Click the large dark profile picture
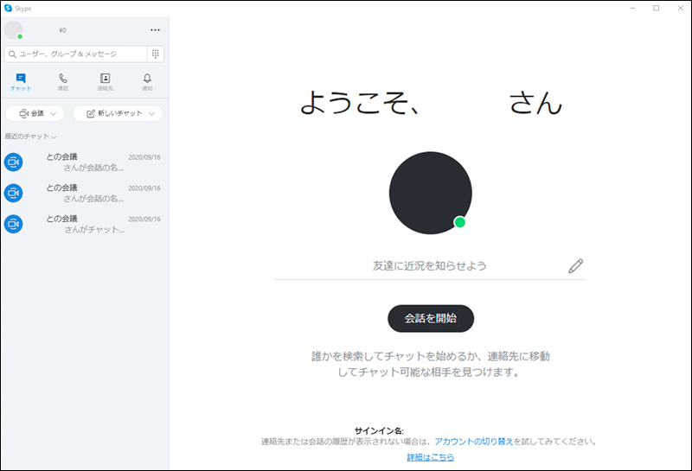 (x=430, y=193)
